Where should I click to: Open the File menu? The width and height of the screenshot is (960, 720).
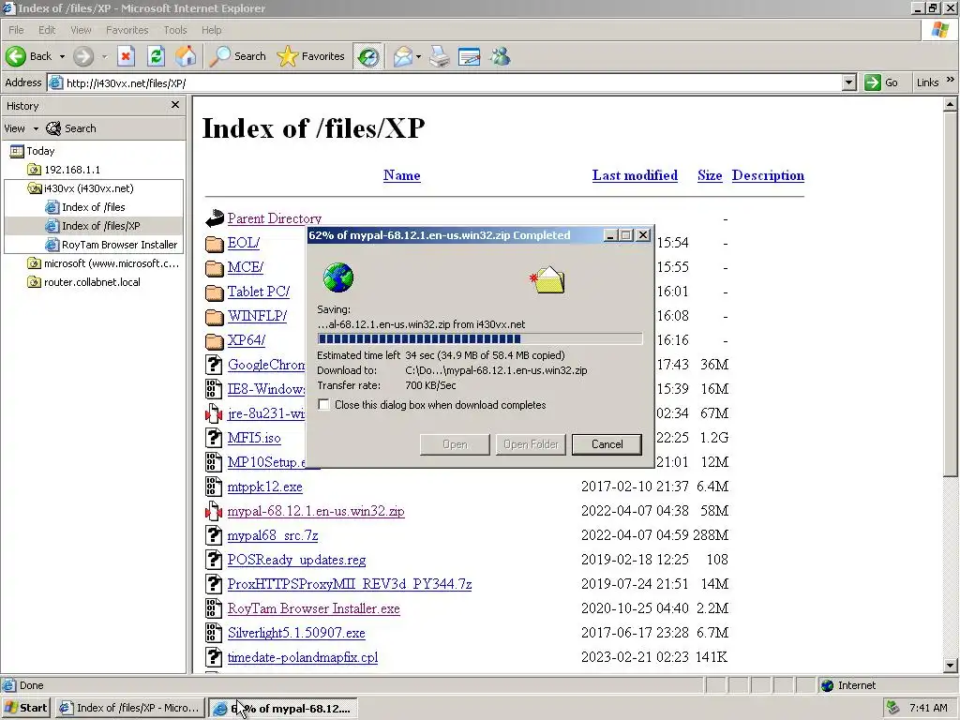16,30
